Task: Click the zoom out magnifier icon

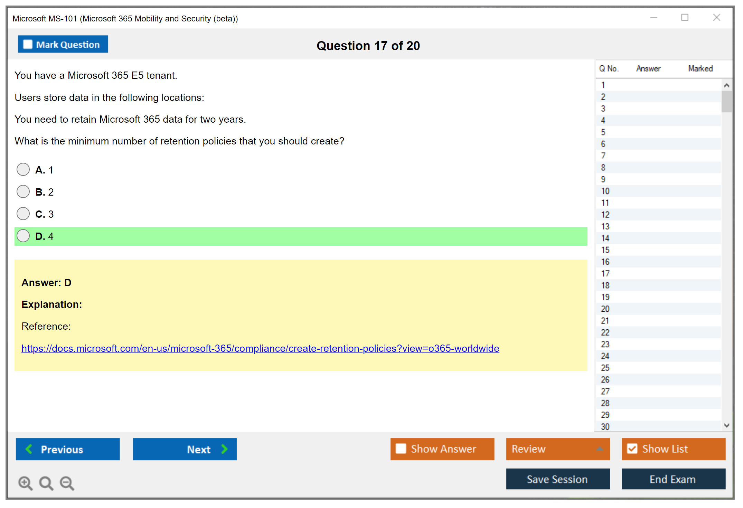Action: point(67,483)
